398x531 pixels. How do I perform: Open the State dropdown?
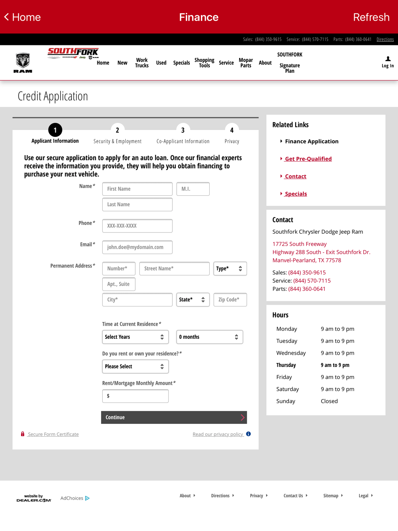(x=193, y=300)
